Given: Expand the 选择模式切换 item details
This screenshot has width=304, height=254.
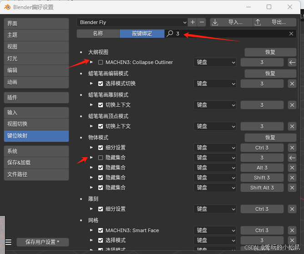Looking at the screenshot, I should (x=91, y=84).
